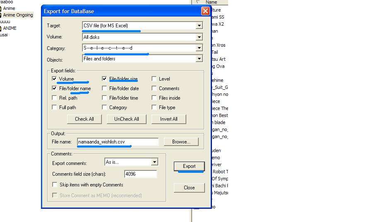Click the Invert All button

point(169,119)
